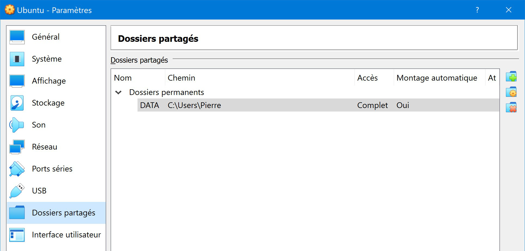Screen dimensions: 525x251
Task: Click the Réseau network icon
Action: pyautogui.click(x=17, y=147)
